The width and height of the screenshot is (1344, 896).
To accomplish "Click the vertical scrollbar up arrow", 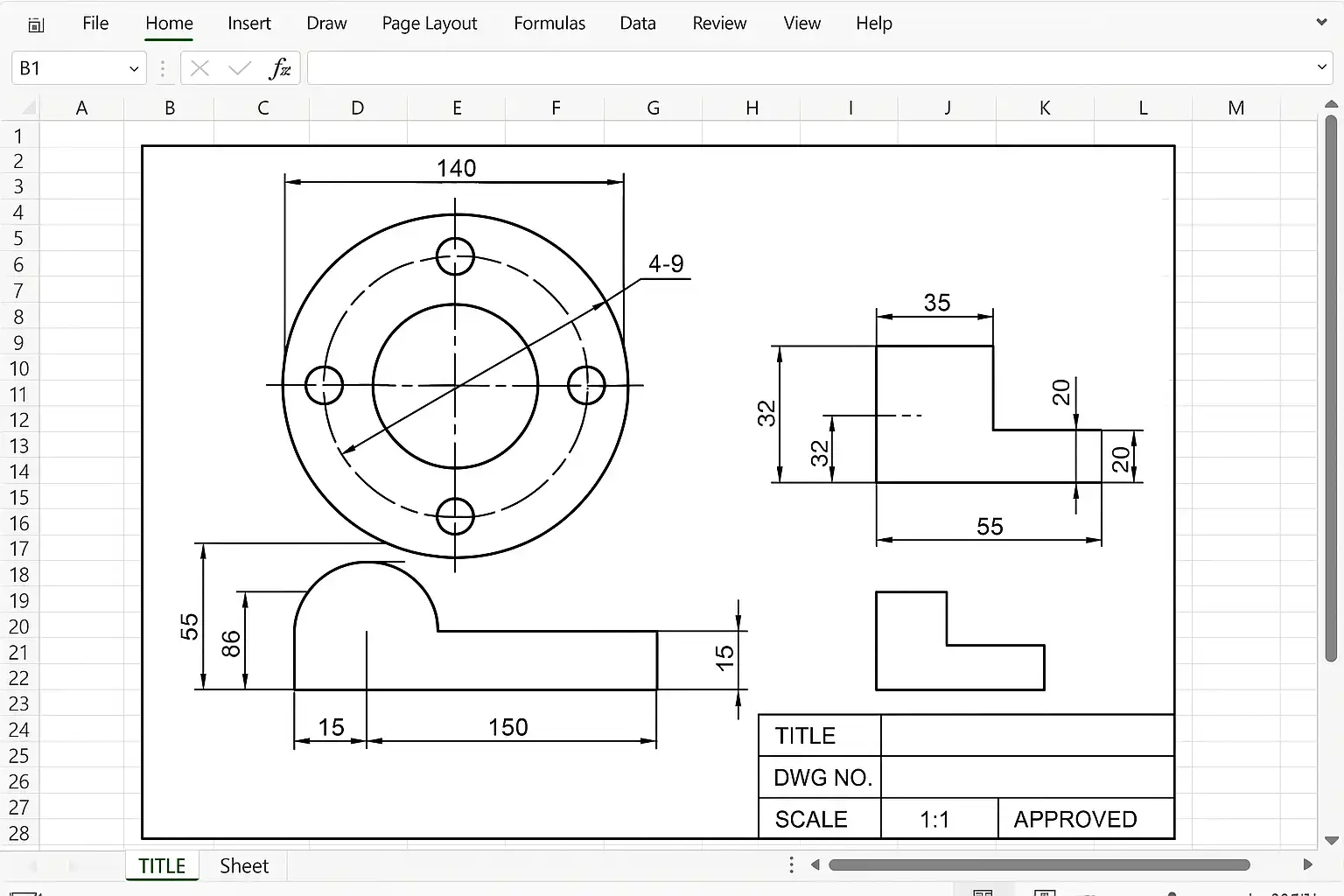I will coord(1332,105).
